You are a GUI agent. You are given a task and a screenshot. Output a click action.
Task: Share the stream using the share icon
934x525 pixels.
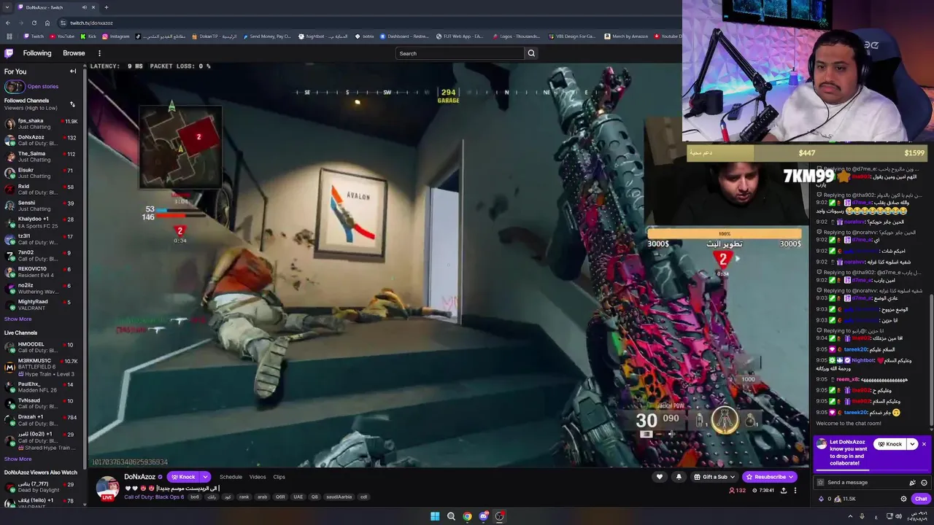click(784, 491)
